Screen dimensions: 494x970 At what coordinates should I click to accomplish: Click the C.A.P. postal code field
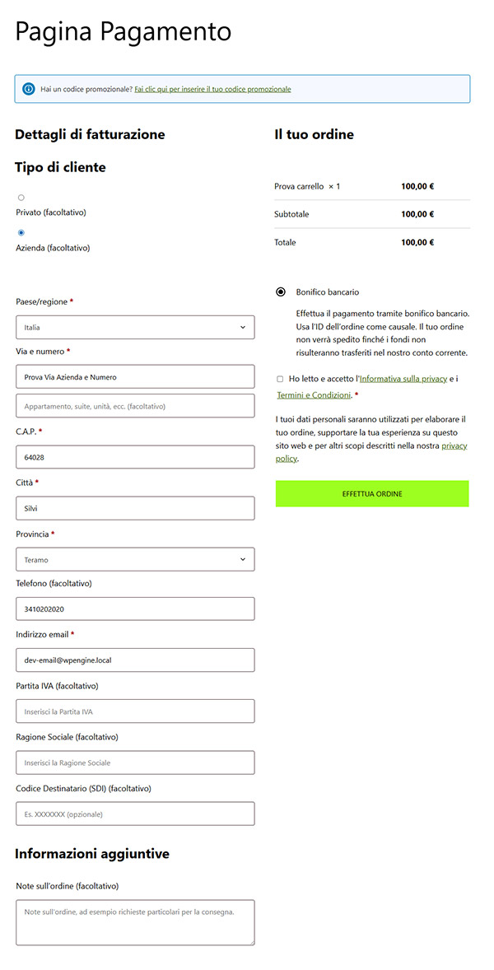click(135, 457)
